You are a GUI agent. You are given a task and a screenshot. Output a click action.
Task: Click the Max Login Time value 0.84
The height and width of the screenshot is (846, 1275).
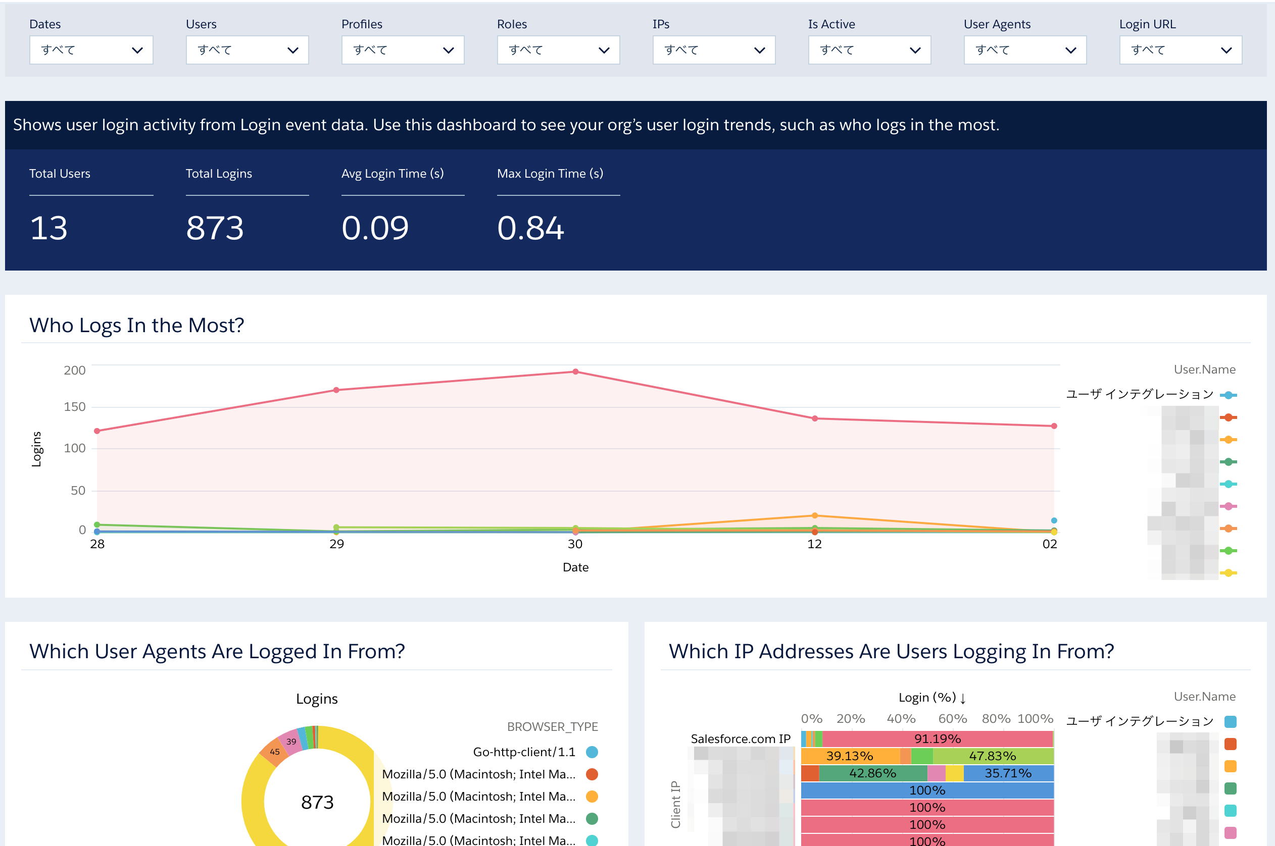click(530, 228)
